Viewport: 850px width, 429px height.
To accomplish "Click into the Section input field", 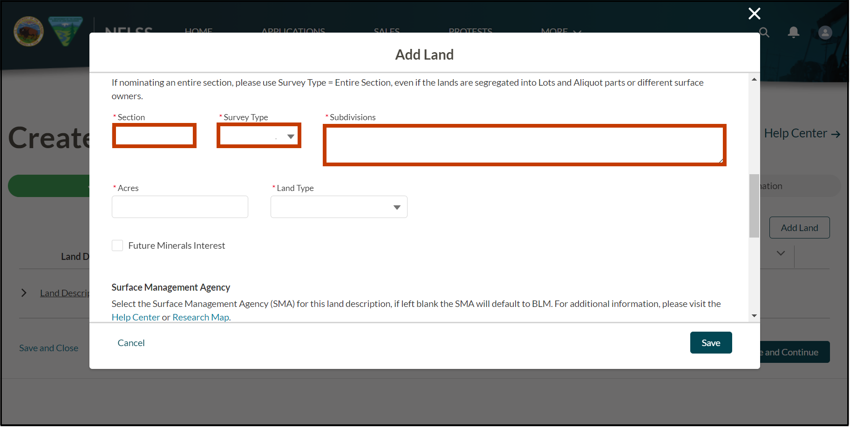I will pyautogui.click(x=154, y=135).
